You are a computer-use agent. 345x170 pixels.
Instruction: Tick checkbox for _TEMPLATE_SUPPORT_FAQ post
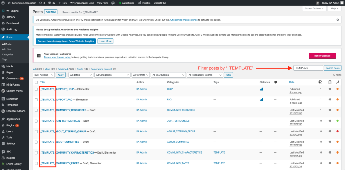pyautogui.click(x=36, y=100)
